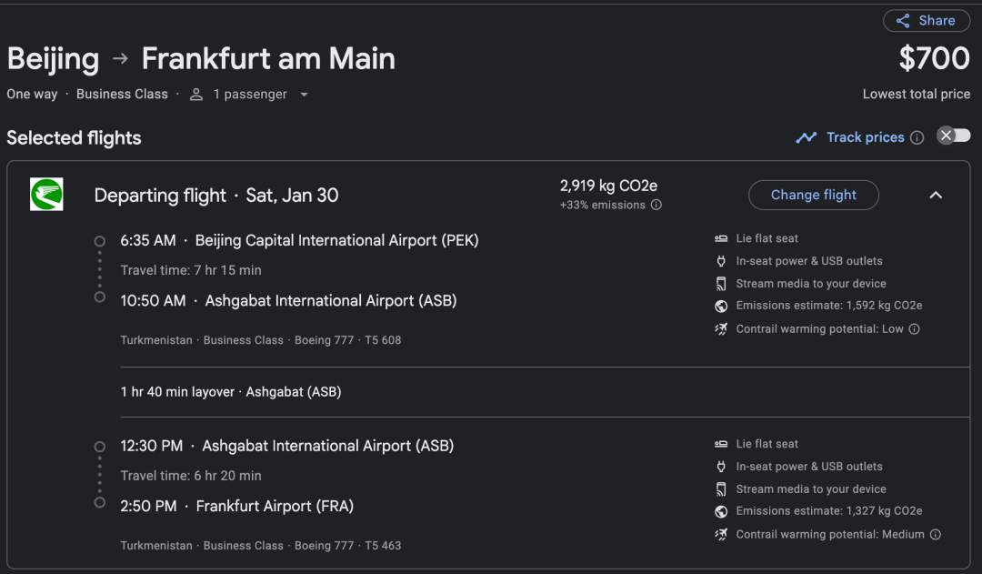Click the passenger person icon
This screenshot has width=982, height=574.
point(196,95)
